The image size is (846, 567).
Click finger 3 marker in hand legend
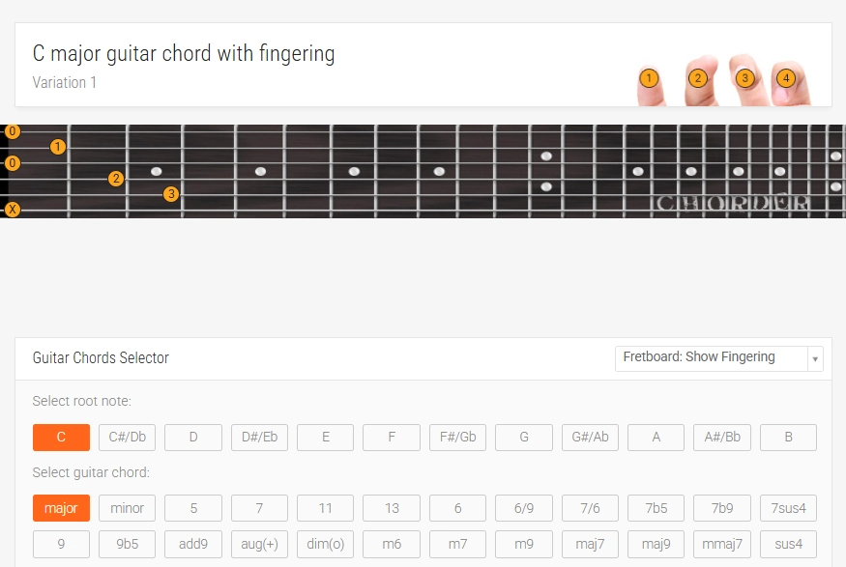pyautogui.click(x=744, y=77)
